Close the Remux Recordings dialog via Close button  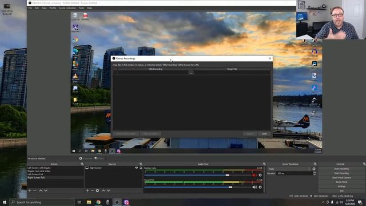click(264, 134)
